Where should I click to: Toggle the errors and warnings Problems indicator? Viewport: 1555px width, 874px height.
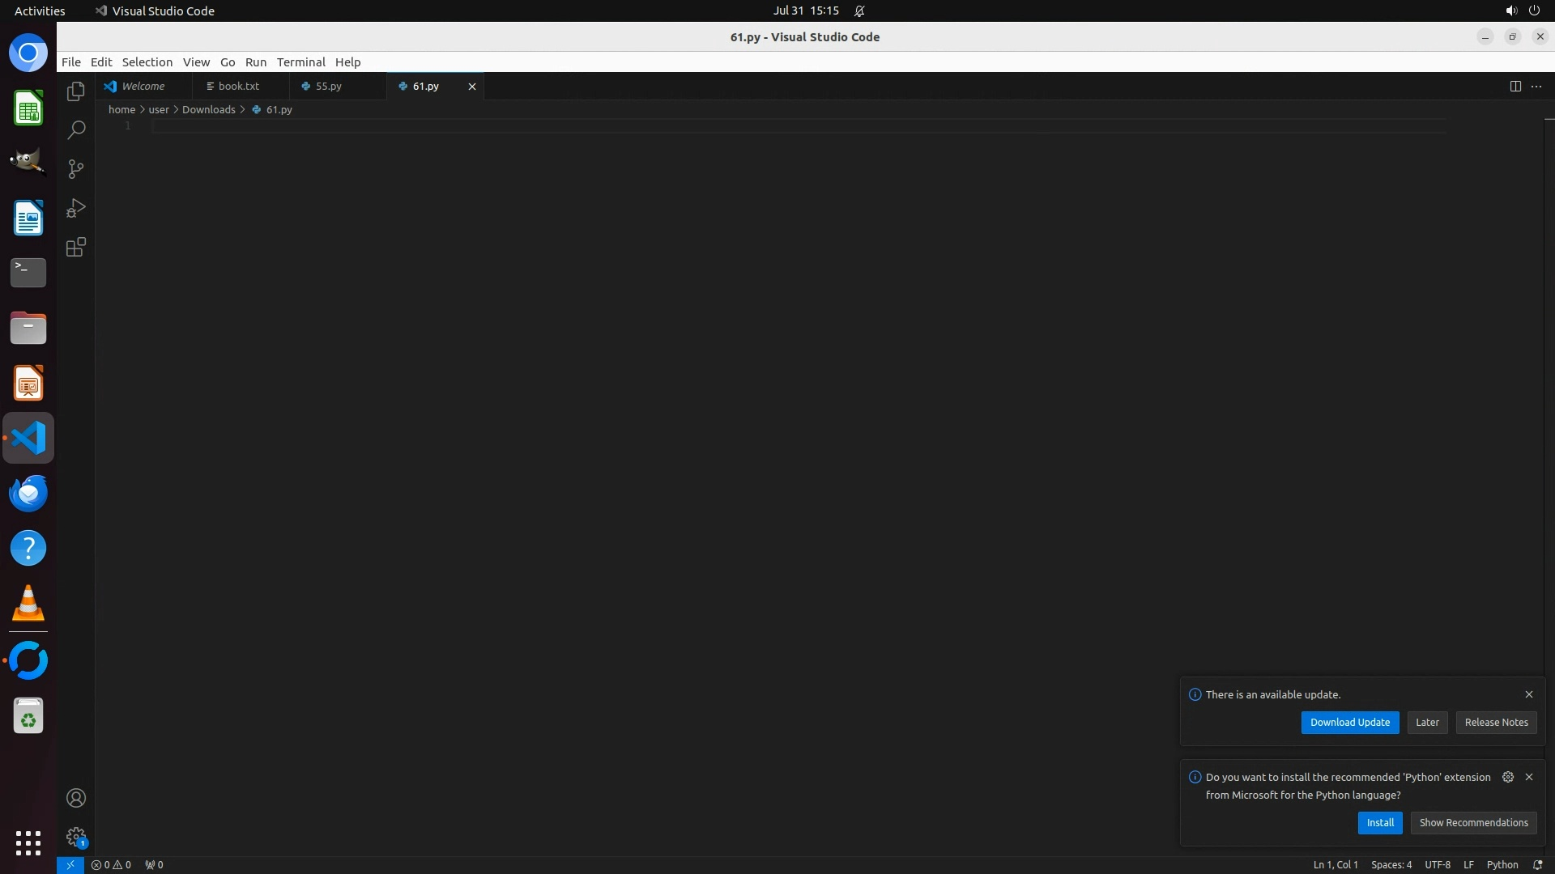[111, 864]
